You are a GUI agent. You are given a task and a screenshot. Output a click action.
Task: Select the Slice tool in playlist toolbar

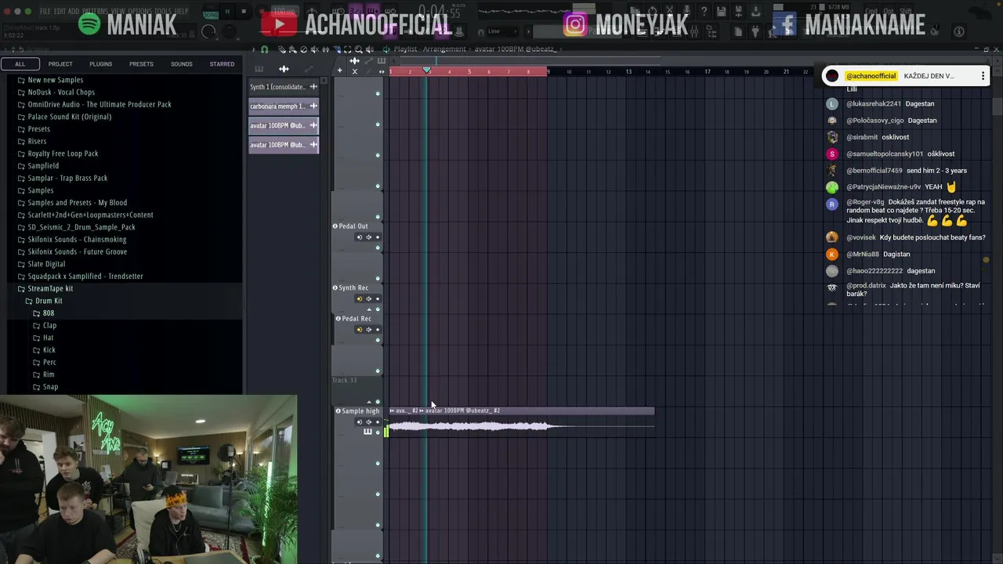click(x=337, y=49)
